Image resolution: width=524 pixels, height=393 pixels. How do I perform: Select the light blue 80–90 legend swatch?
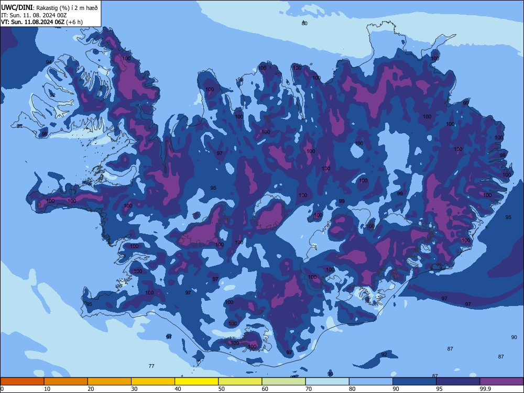tap(371, 381)
